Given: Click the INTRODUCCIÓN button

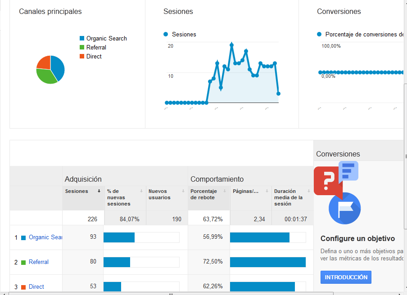Looking at the screenshot, I should coord(346,277).
